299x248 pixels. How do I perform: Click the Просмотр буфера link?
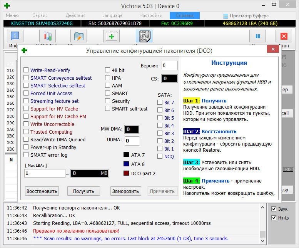coord(249,16)
